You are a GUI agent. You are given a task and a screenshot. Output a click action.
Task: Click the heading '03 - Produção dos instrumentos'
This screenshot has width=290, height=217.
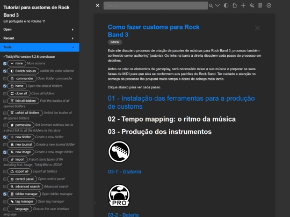point(160,132)
